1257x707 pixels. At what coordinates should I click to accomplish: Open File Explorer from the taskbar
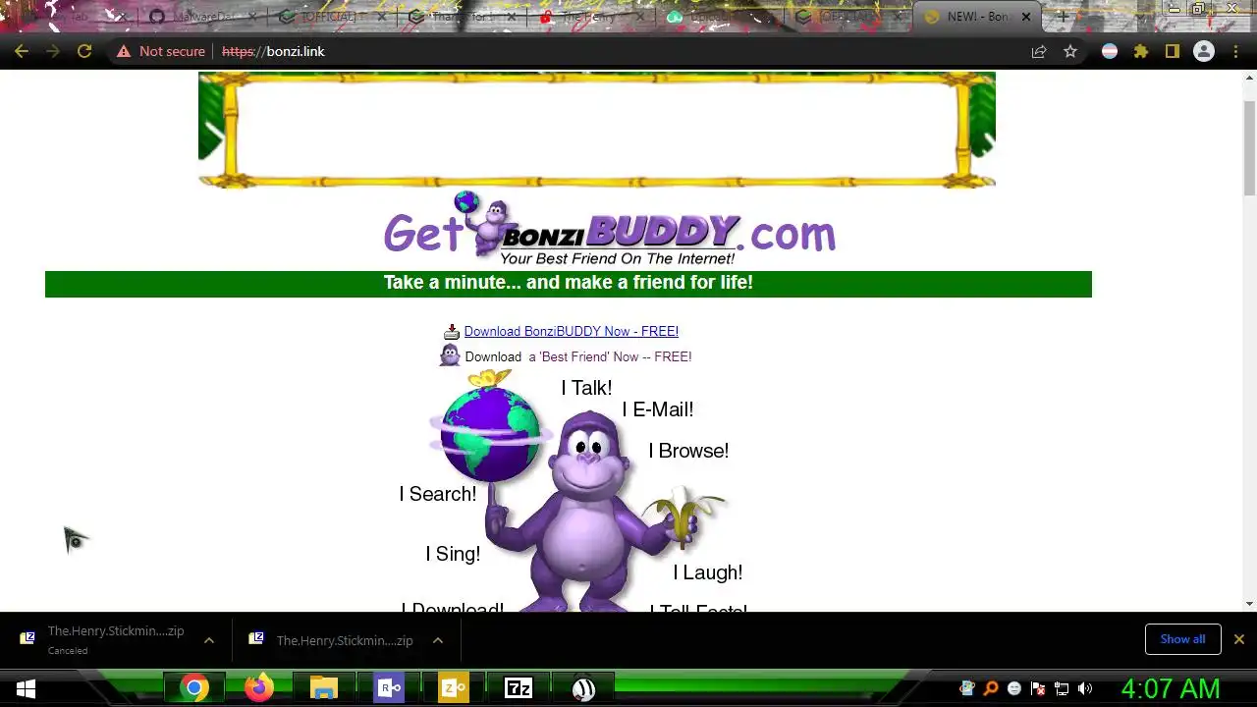(x=324, y=688)
